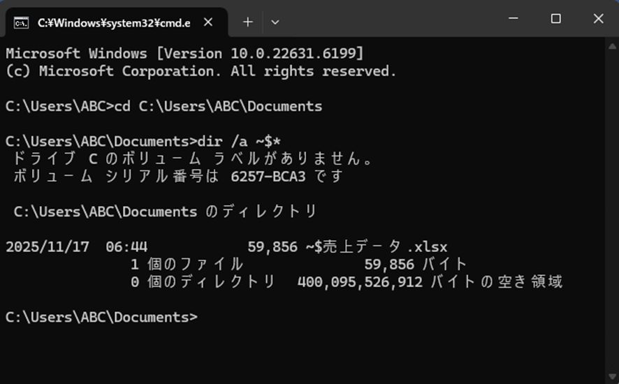619x384 pixels.
Task: Open a new tab with the plus icon
Action: point(247,22)
